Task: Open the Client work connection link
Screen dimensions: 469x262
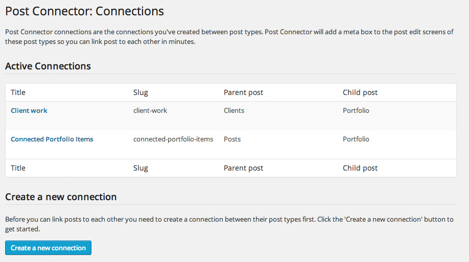Action: (x=29, y=110)
